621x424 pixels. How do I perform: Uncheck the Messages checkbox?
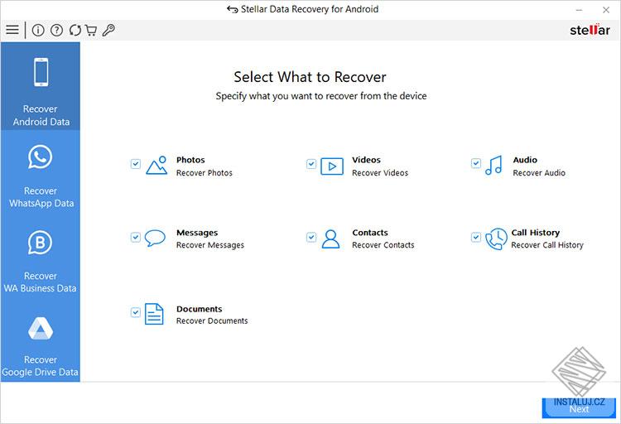point(136,237)
